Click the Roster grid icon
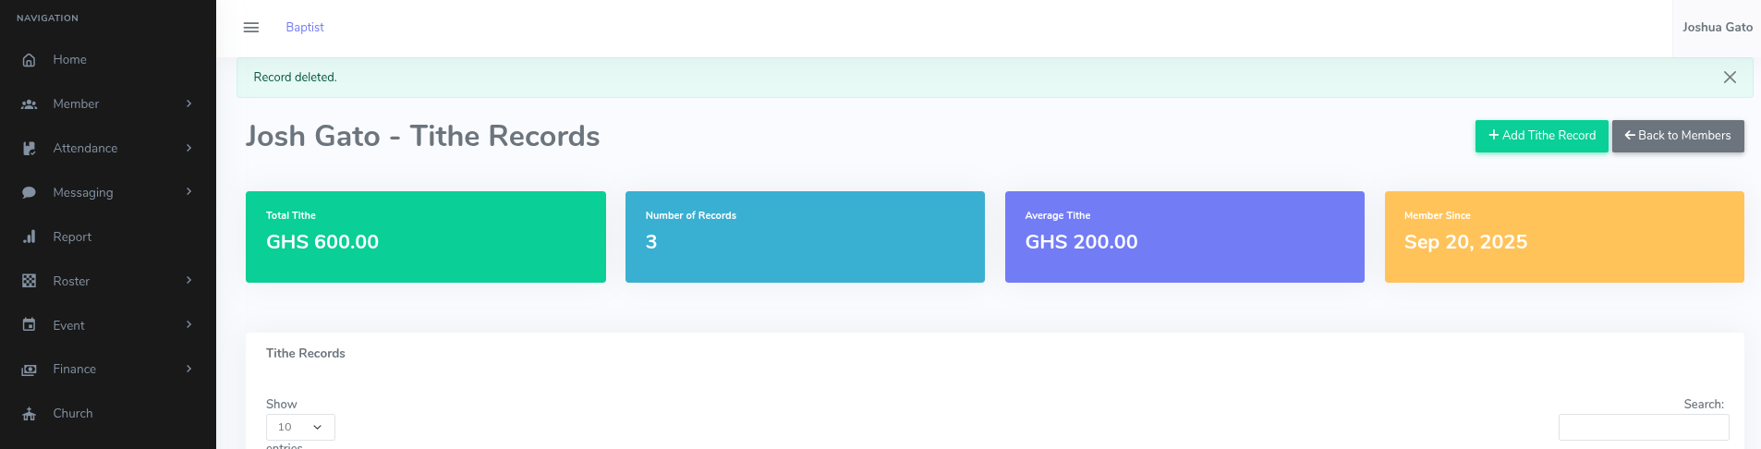 [x=30, y=281]
